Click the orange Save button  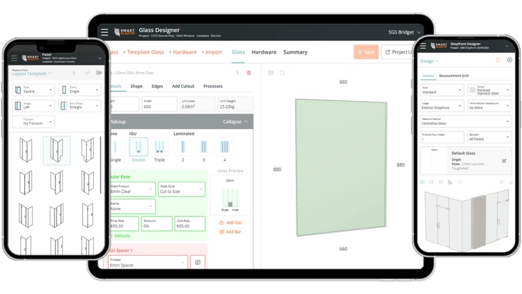366,52
